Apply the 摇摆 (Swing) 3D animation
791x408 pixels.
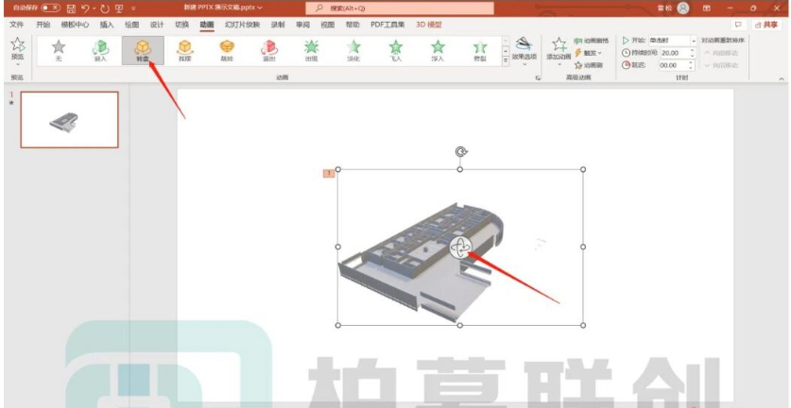[x=185, y=50]
